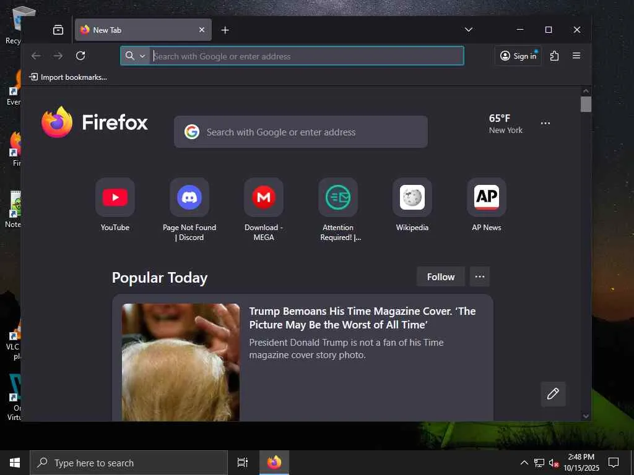Click the taskbar search box
634x475 pixels.
click(x=129, y=463)
